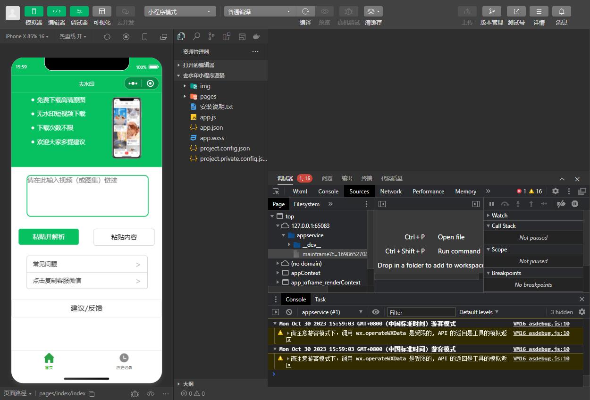Select the Network devtools tab

click(x=391, y=191)
